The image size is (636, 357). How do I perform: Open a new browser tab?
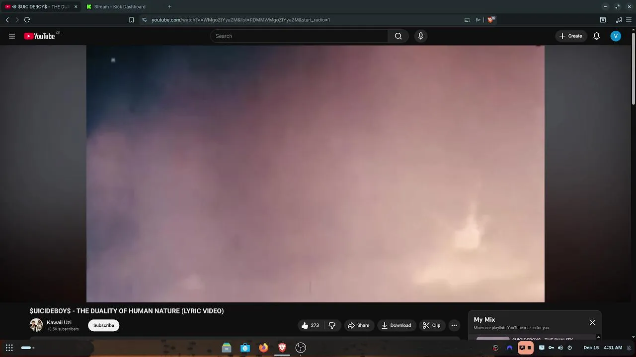point(169,7)
